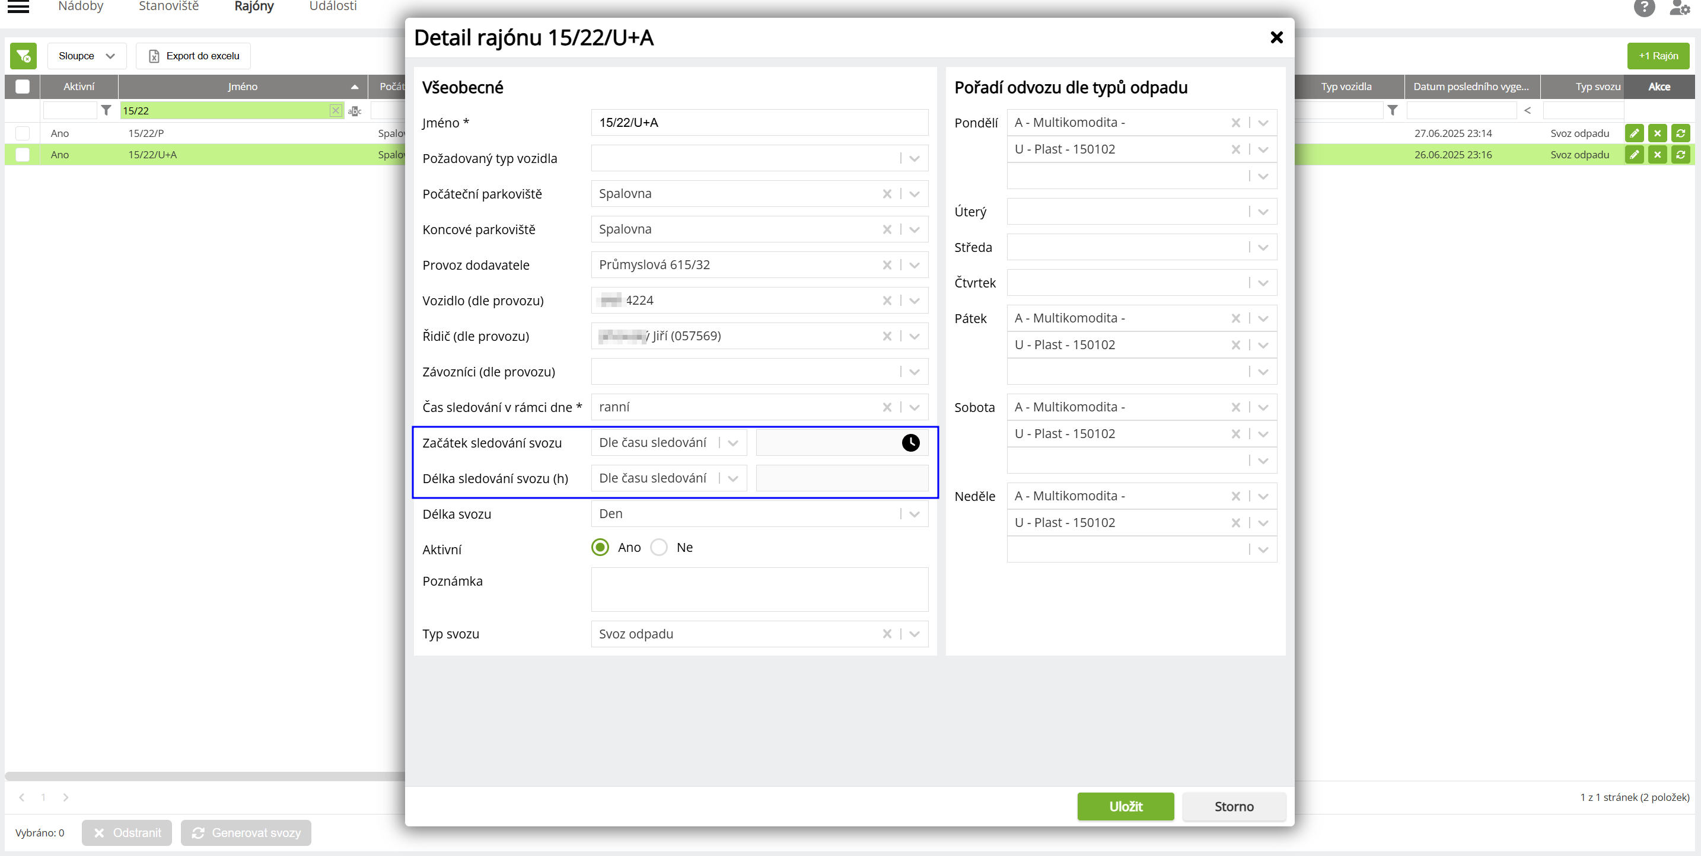This screenshot has height=856, width=1701.
Task: Click the Storno button
Action: [x=1233, y=806]
